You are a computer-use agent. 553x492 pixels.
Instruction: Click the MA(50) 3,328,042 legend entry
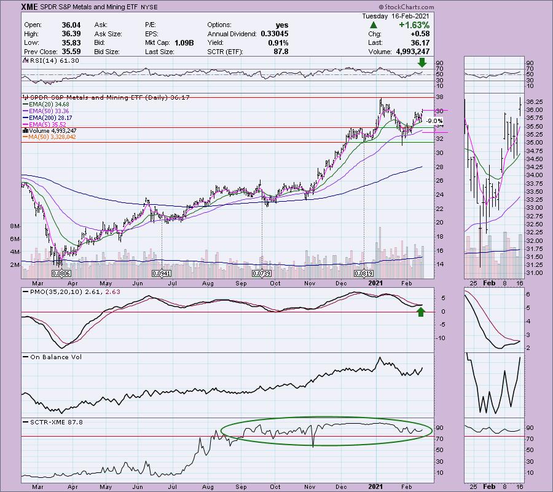tap(52, 137)
